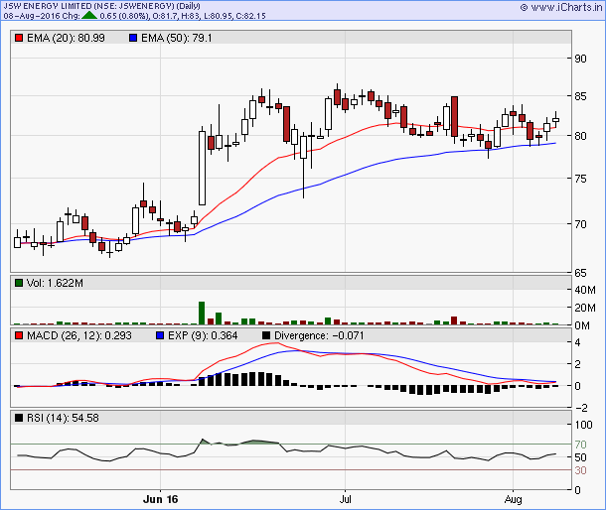Click the RSI (14): 54.58 label
Screen dimensions: 606x510
coord(63,418)
